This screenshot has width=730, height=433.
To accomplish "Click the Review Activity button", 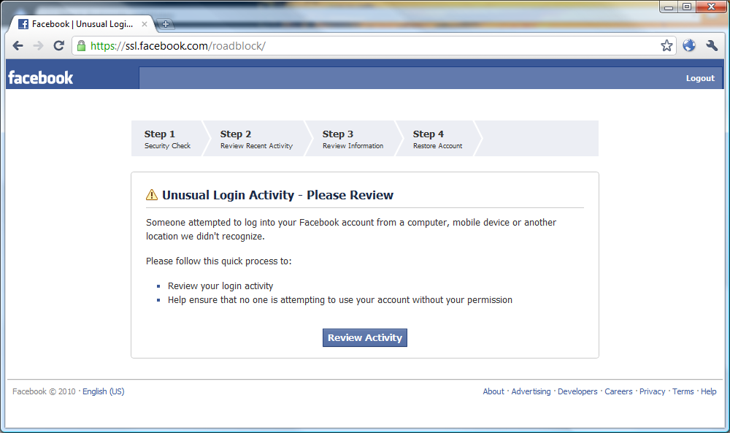I will coord(365,337).
